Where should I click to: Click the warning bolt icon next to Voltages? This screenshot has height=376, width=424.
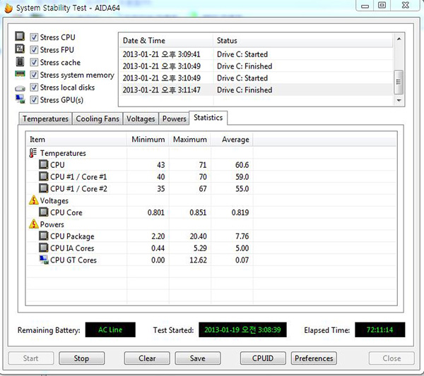[x=33, y=200]
